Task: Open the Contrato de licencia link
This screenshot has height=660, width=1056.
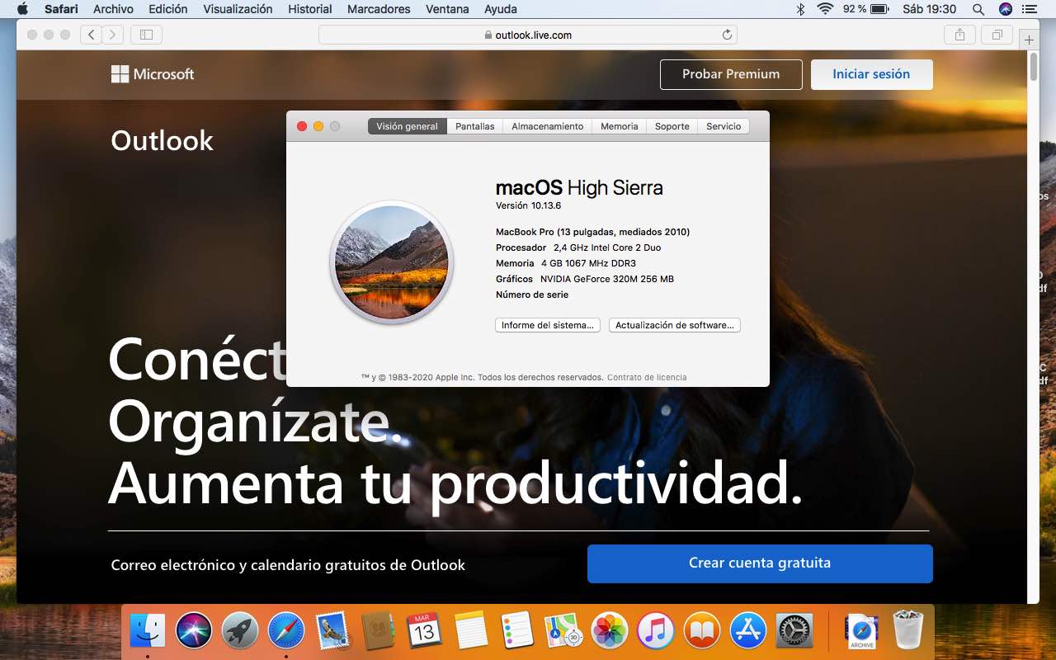Action: click(647, 377)
